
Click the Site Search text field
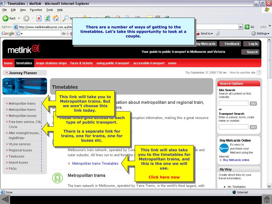[233, 103]
